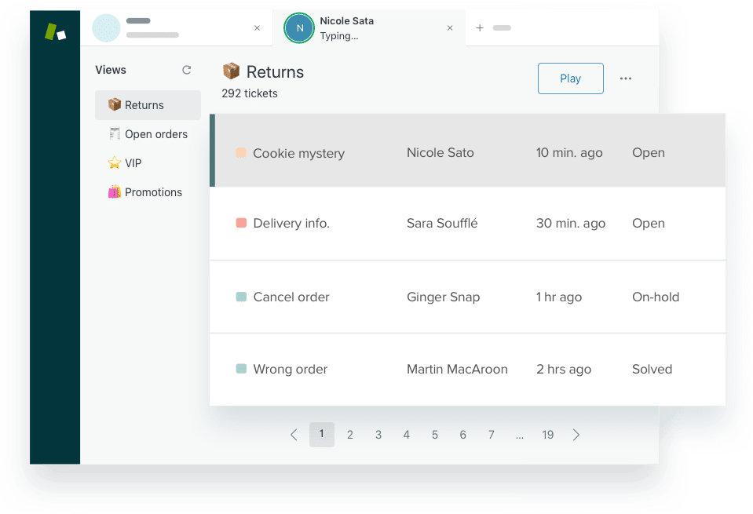
Task: Go to previous page with left chevron
Action: pos(294,435)
